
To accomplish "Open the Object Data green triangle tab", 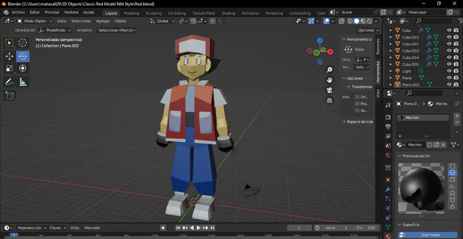I will (x=388, y=227).
